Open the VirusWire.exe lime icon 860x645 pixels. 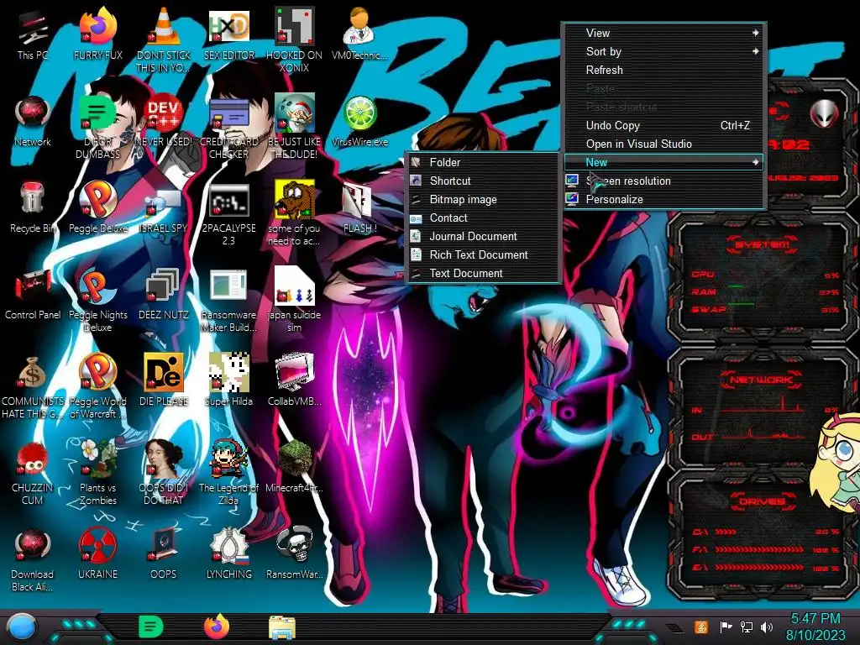359,121
